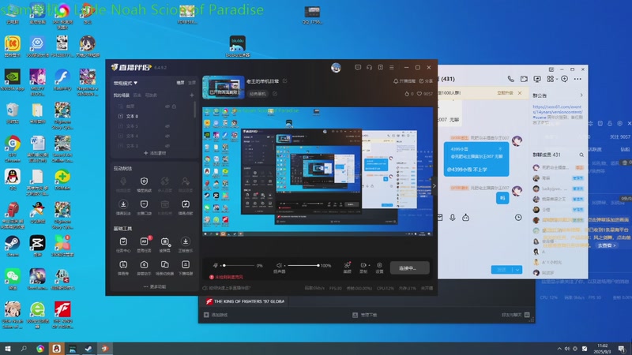Toggle eye visibility for 文本 4

[167, 136]
